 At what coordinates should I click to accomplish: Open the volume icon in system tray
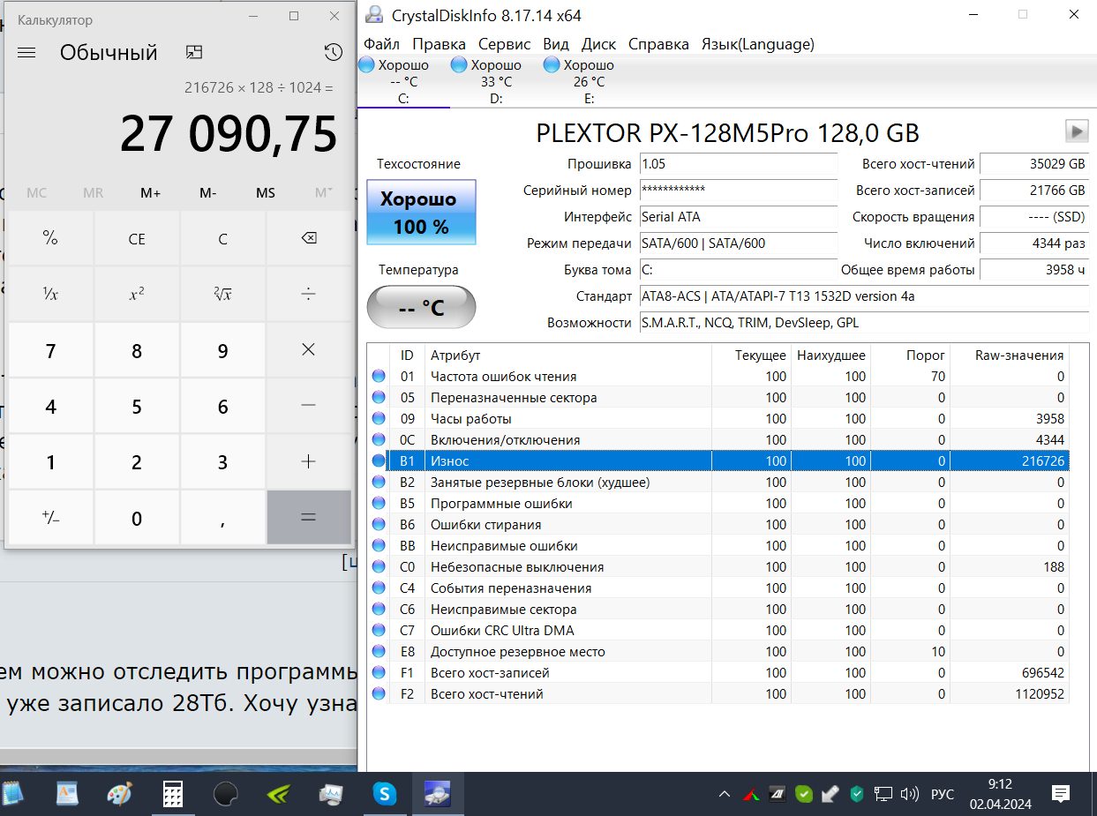tap(910, 794)
